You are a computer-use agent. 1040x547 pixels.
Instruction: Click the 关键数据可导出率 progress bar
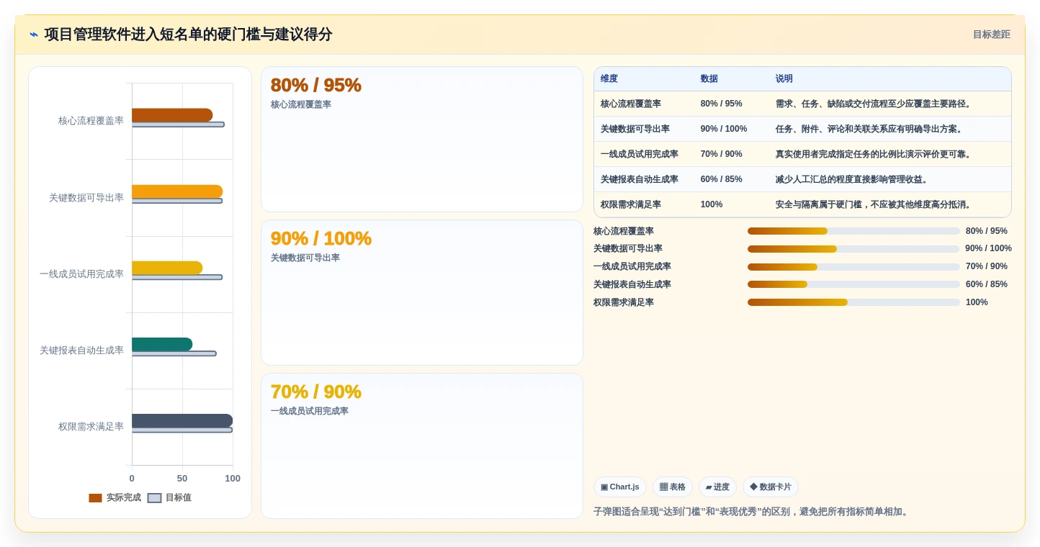point(853,249)
